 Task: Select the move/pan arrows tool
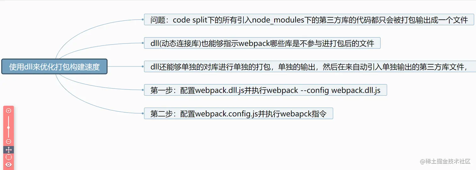coord(8,150)
